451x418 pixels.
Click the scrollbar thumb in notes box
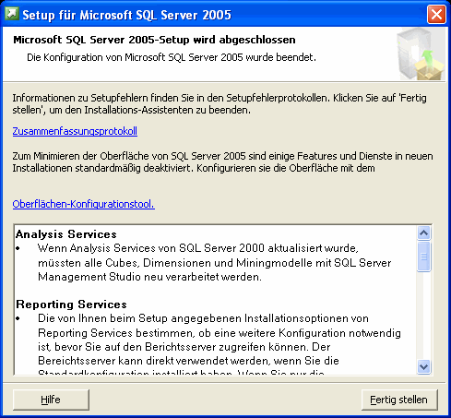pyautogui.click(x=424, y=257)
